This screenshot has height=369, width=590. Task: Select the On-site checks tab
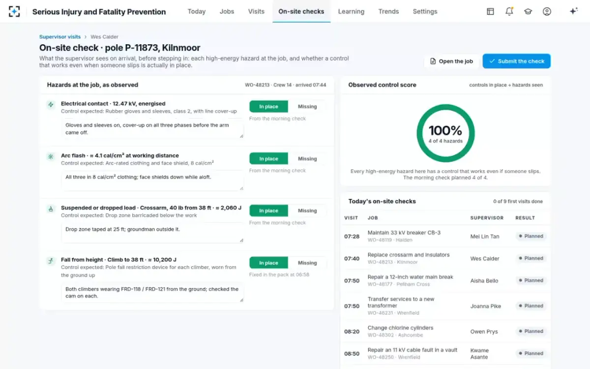pyautogui.click(x=301, y=11)
